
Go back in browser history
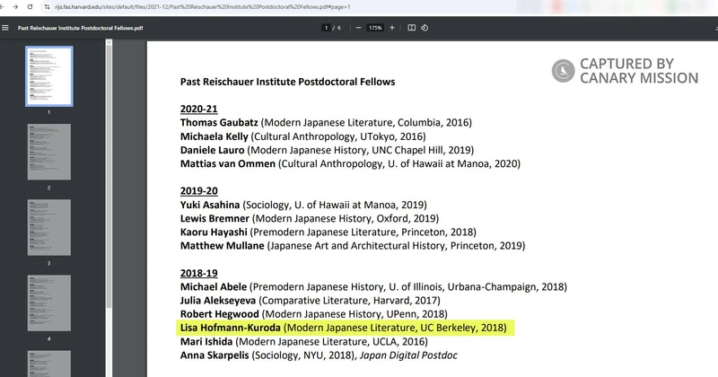(x=5, y=7)
